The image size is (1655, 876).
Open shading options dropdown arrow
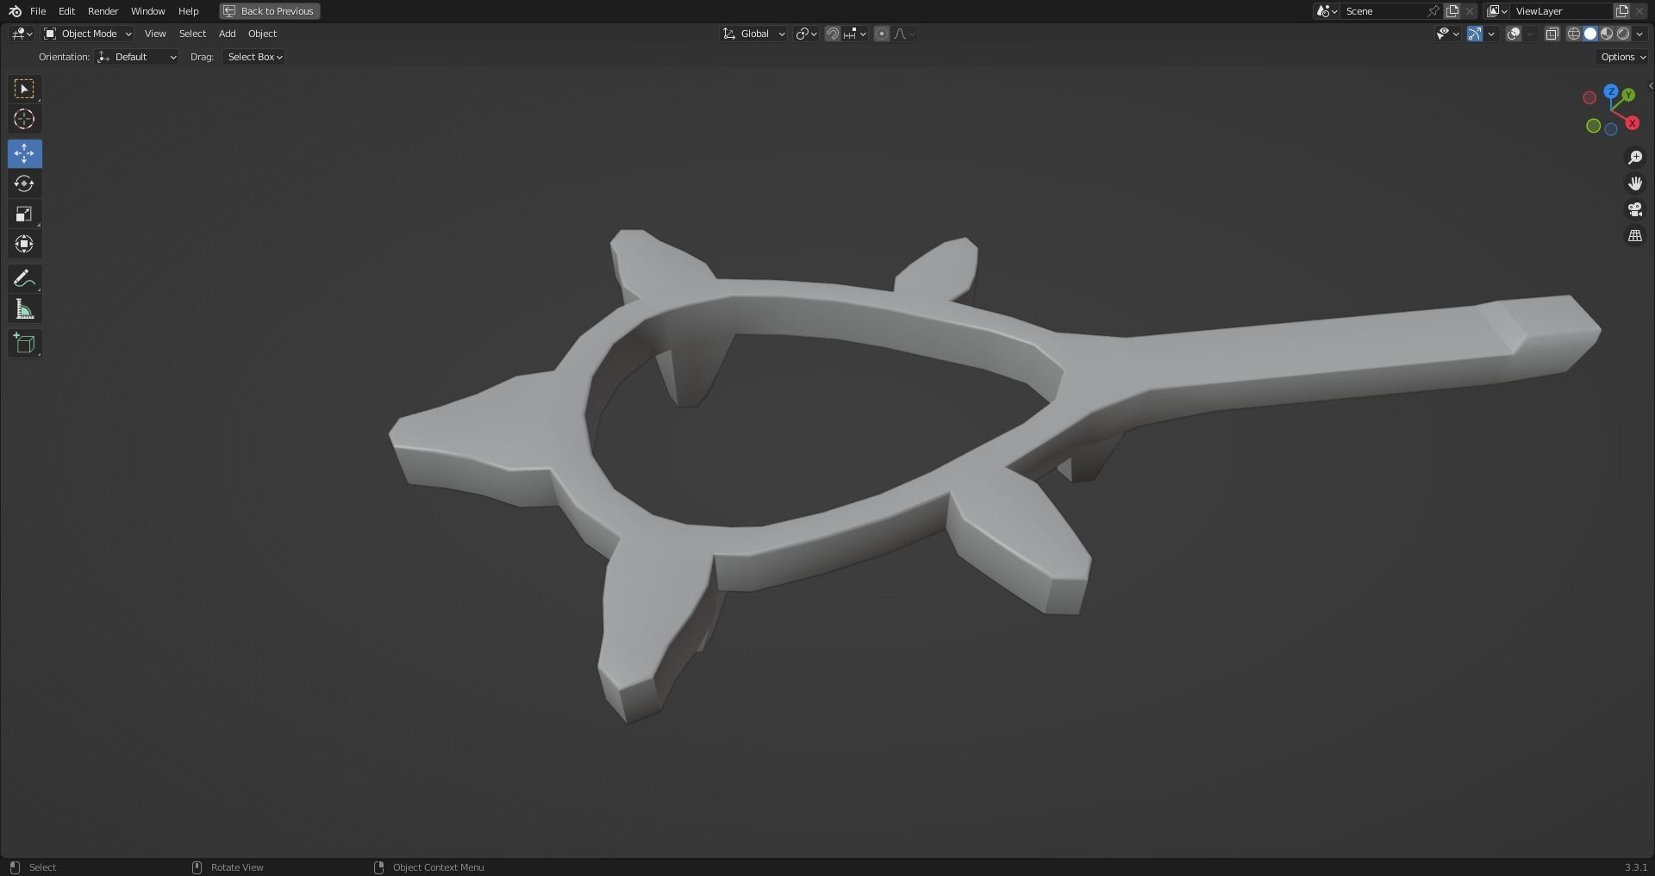pyautogui.click(x=1639, y=34)
